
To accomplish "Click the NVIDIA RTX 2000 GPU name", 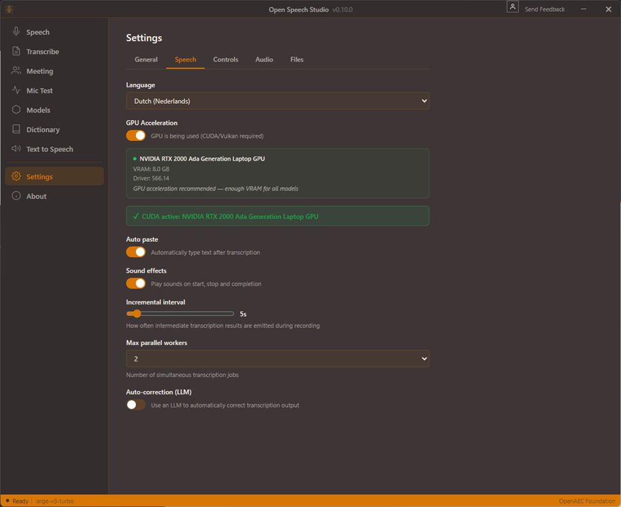I will point(202,159).
